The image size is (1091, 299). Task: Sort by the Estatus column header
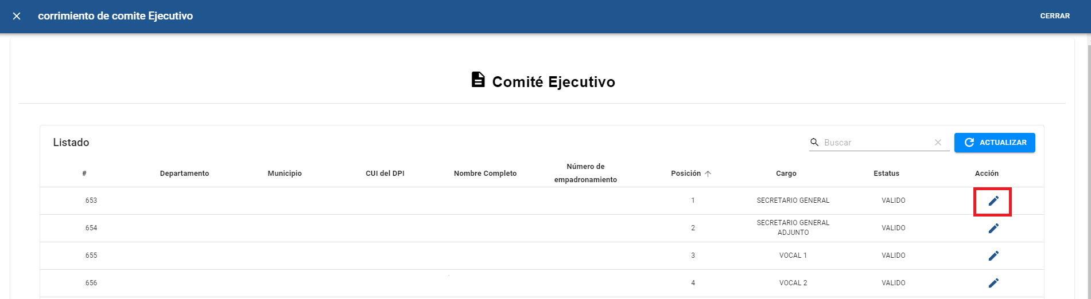[886, 174]
